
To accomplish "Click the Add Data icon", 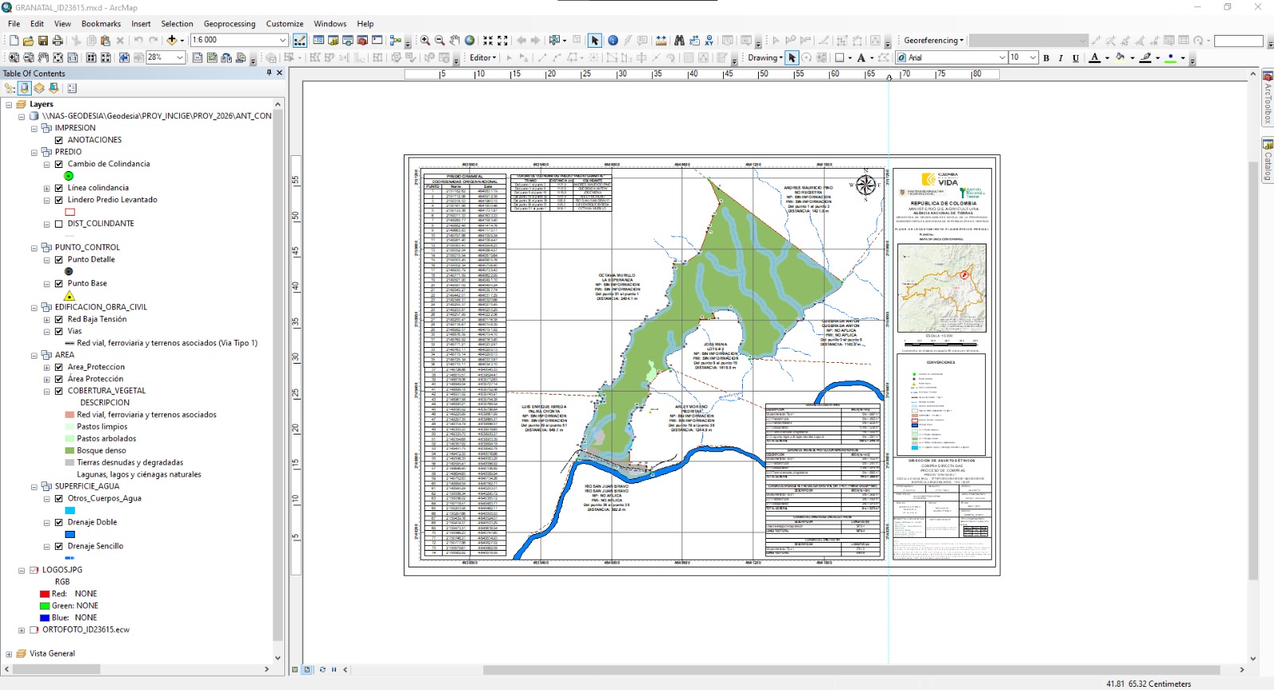I will click(171, 40).
